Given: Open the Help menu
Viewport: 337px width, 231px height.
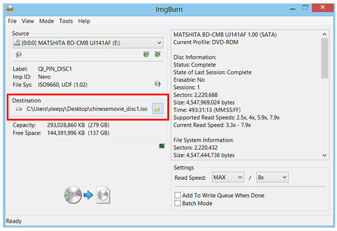Looking at the screenshot, I should click(x=84, y=21).
